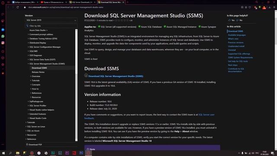This screenshot has height=156, width=277.
Task: Reload the page with the refresh icon
Action: [x=18, y=7]
